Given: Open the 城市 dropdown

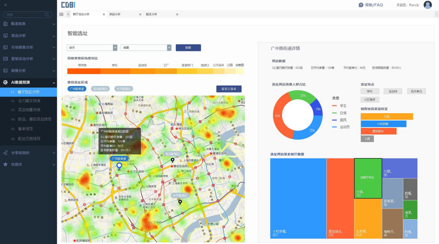Looking at the screenshot, I should click(x=92, y=48).
